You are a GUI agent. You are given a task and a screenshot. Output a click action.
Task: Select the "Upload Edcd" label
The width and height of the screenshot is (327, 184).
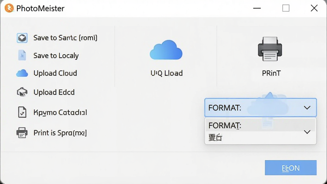tap(54, 92)
